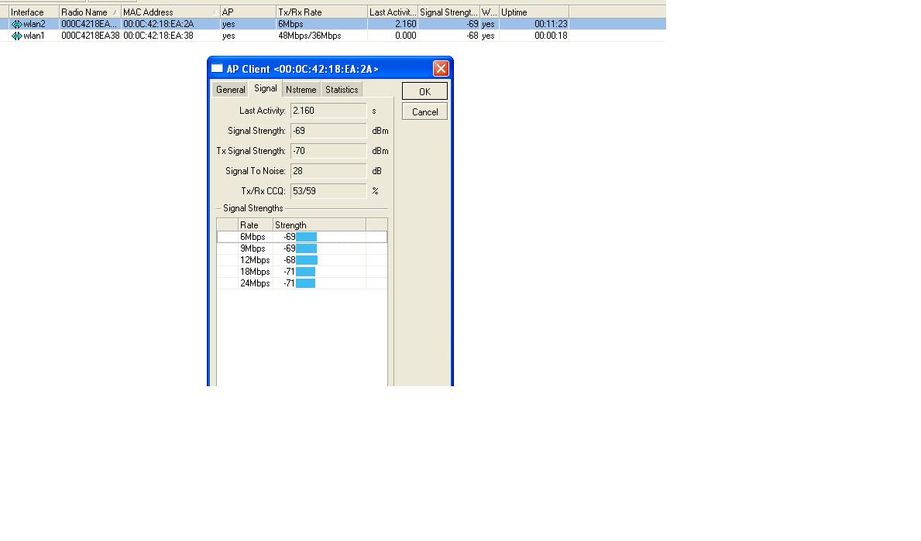This screenshot has width=921, height=541.
Task: Click the wlan1 interface icon
Action: point(16,36)
